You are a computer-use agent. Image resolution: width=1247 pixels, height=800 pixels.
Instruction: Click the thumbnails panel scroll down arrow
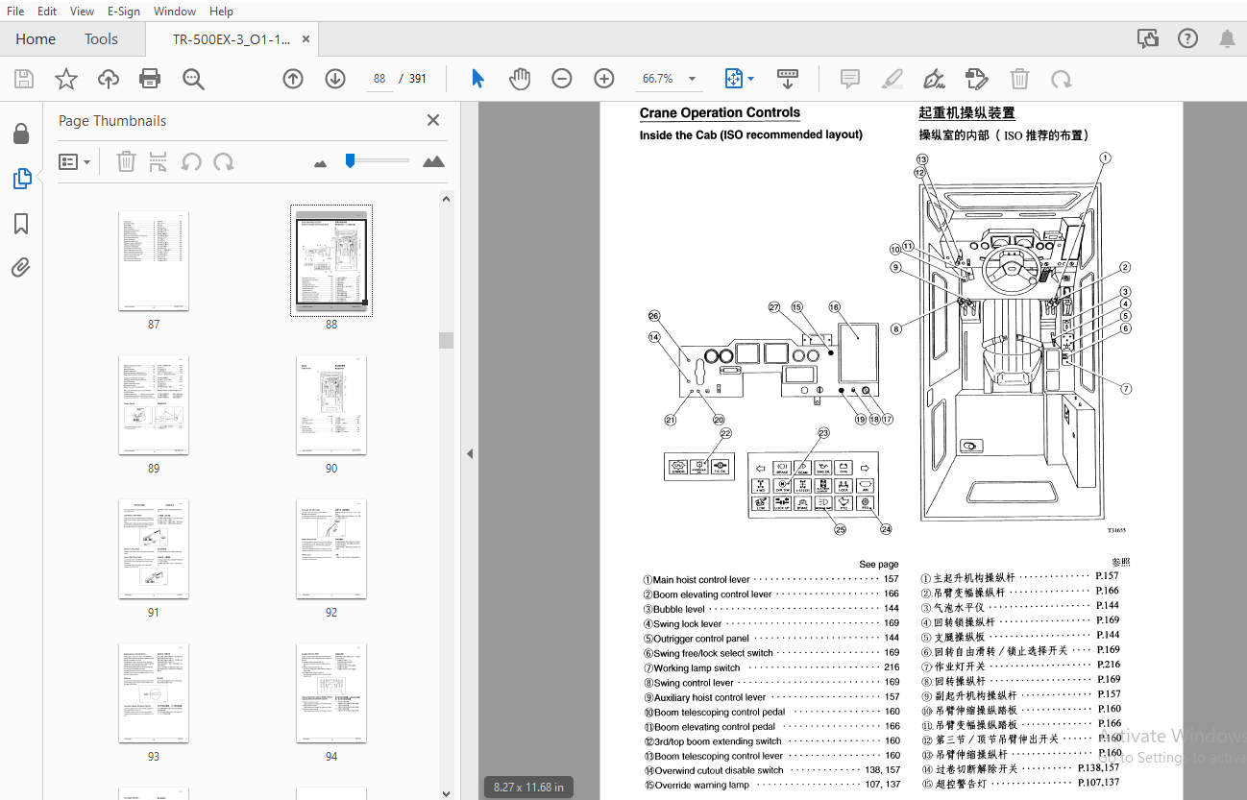(x=445, y=792)
